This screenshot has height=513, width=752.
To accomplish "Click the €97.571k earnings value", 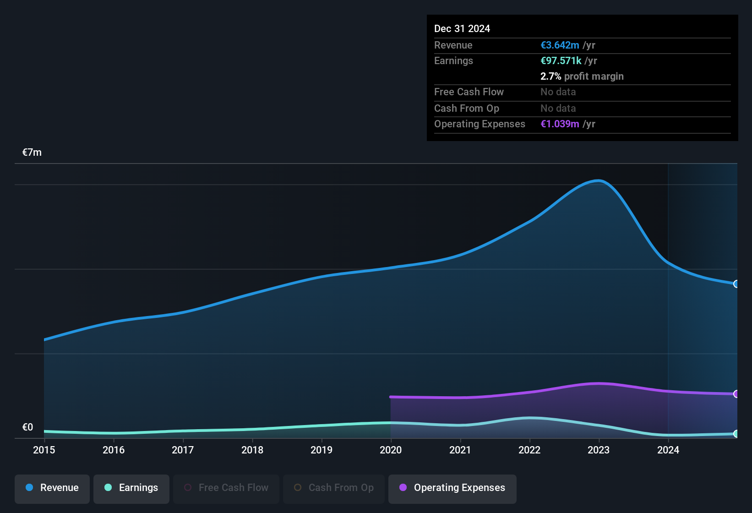I will pyautogui.click(x=561, y=61).
